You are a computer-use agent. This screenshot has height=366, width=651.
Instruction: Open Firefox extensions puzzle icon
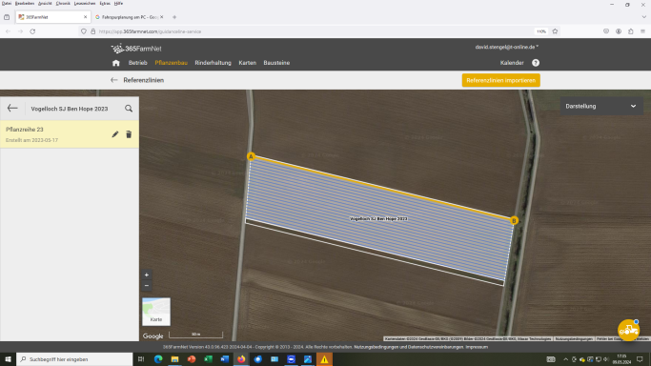point(631,31)
